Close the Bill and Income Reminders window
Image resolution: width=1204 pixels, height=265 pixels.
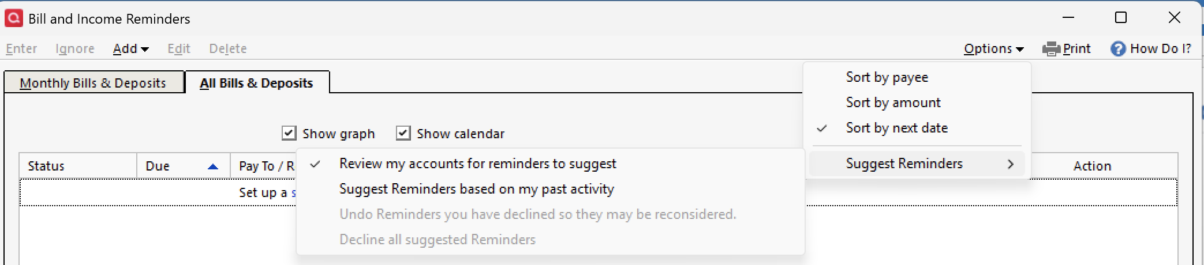pyautogui.click(x=1174, y=18)
